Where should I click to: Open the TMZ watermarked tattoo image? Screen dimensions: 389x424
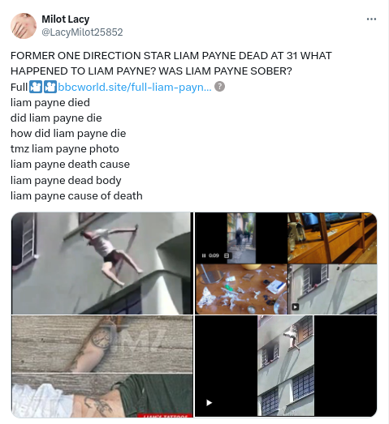point(102,366)
